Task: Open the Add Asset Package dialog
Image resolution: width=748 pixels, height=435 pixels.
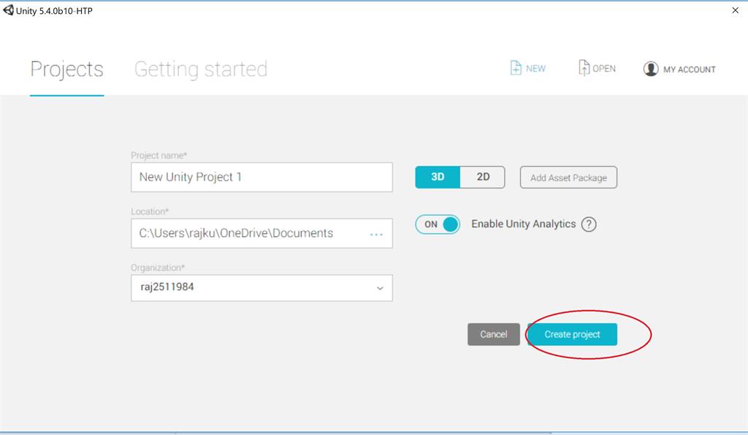Action: tap(568, 178)
